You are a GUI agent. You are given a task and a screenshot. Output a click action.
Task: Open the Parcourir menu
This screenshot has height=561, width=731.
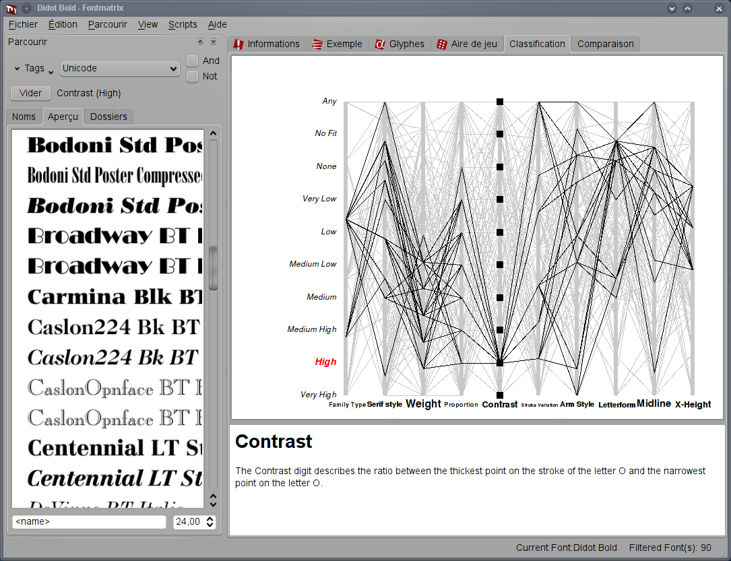pyautogui.click(x=108, y=25)
